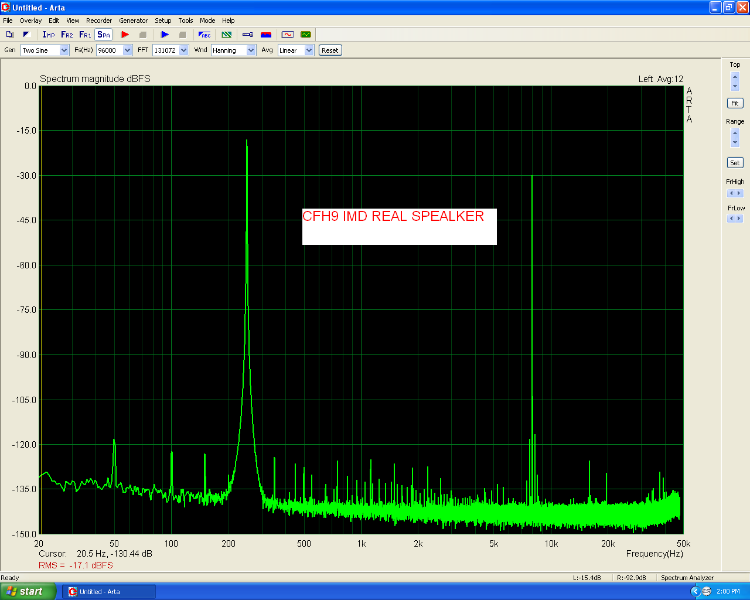Stop recording with the gray square next to red arrow
Viewport: 750px width, 600px height.
click(142, 35)
